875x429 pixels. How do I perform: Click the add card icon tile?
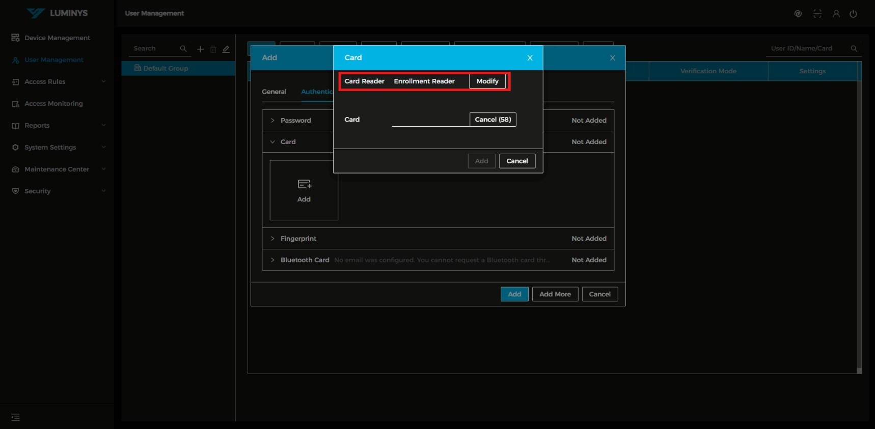(x=304, y=190)
